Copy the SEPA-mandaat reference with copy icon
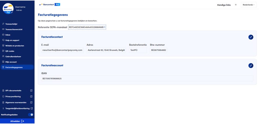Image resolution: width=259 pixels, height=124 pixels. point(105,27)
